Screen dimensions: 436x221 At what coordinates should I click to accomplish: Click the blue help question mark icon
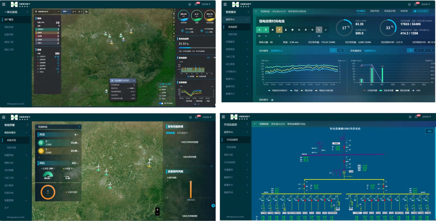tap(213, 205)
